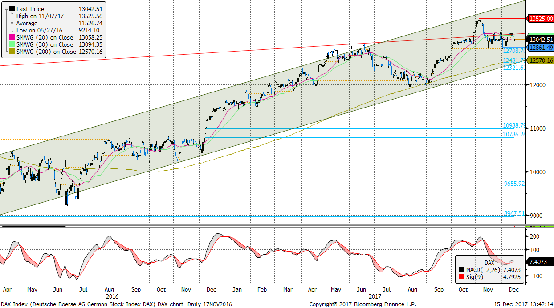554x308 pixels.
Task: Click legend value 13042.51
Action: point(90,8)
